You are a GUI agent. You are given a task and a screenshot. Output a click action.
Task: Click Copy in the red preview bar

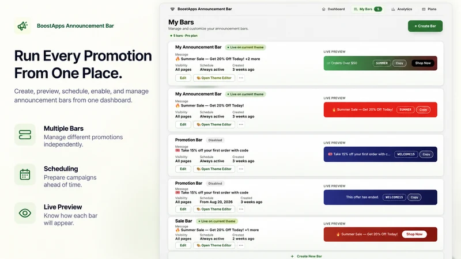[423, 109]
